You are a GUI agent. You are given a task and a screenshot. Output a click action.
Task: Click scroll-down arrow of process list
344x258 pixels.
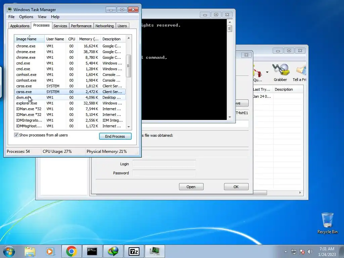click(x=129, y=127)
